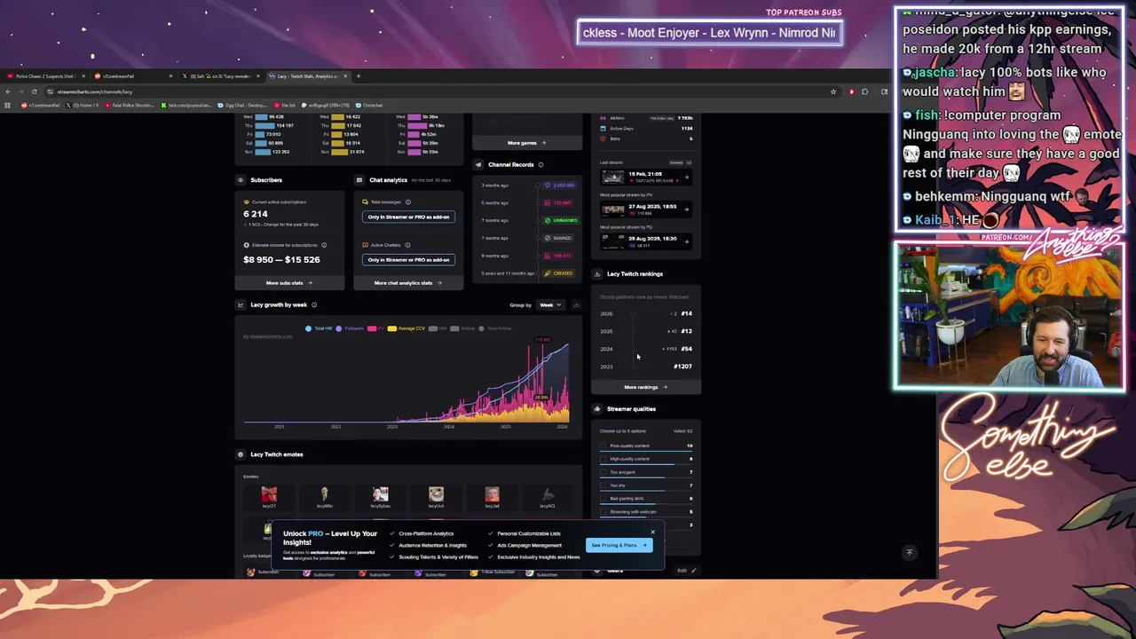Toggle the Average CCV series in chart legend
1136x639 pixels.
pyautogui.click(x=405, y=328)
